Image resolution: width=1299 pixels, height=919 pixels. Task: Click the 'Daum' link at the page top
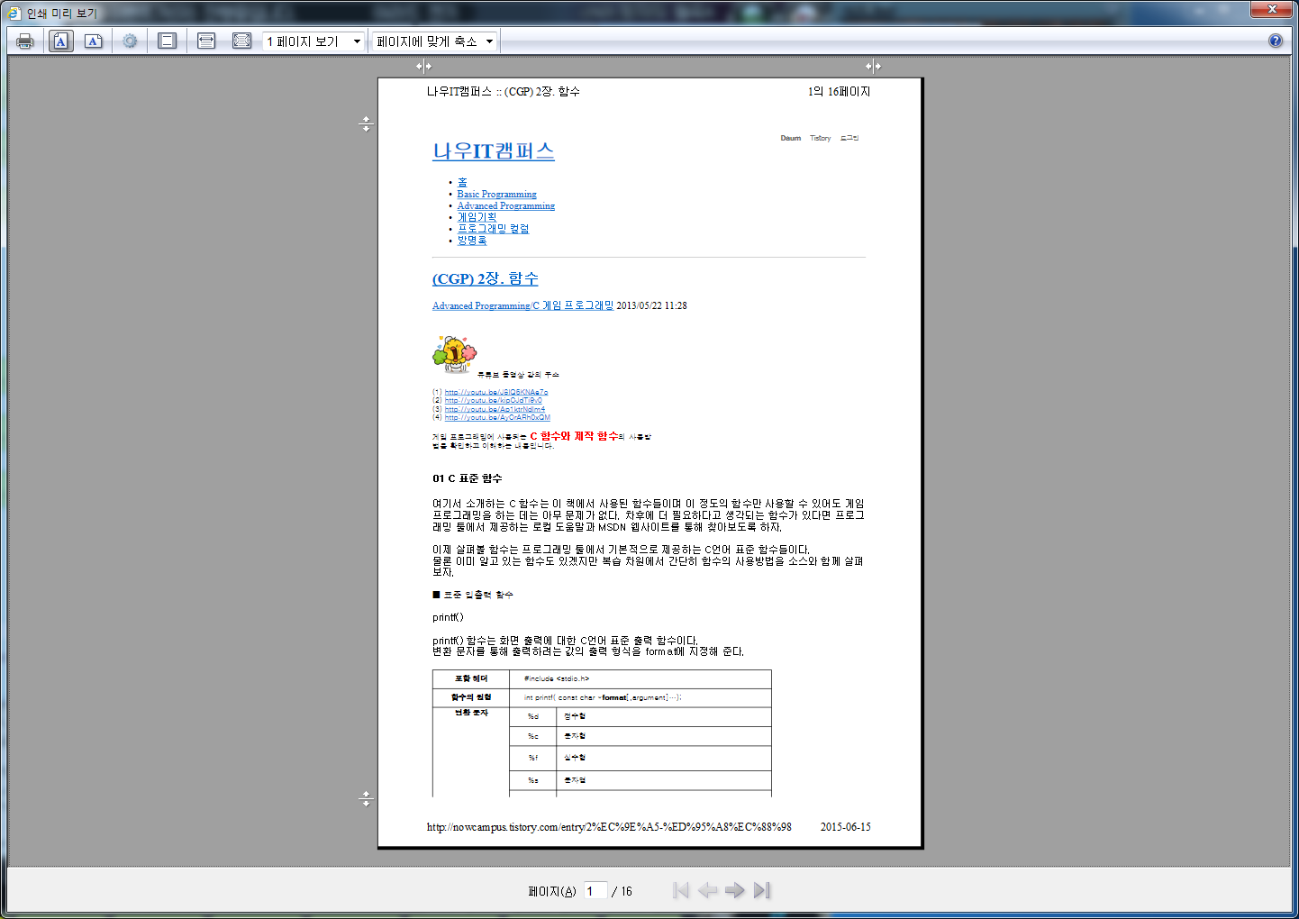[791, 138]
